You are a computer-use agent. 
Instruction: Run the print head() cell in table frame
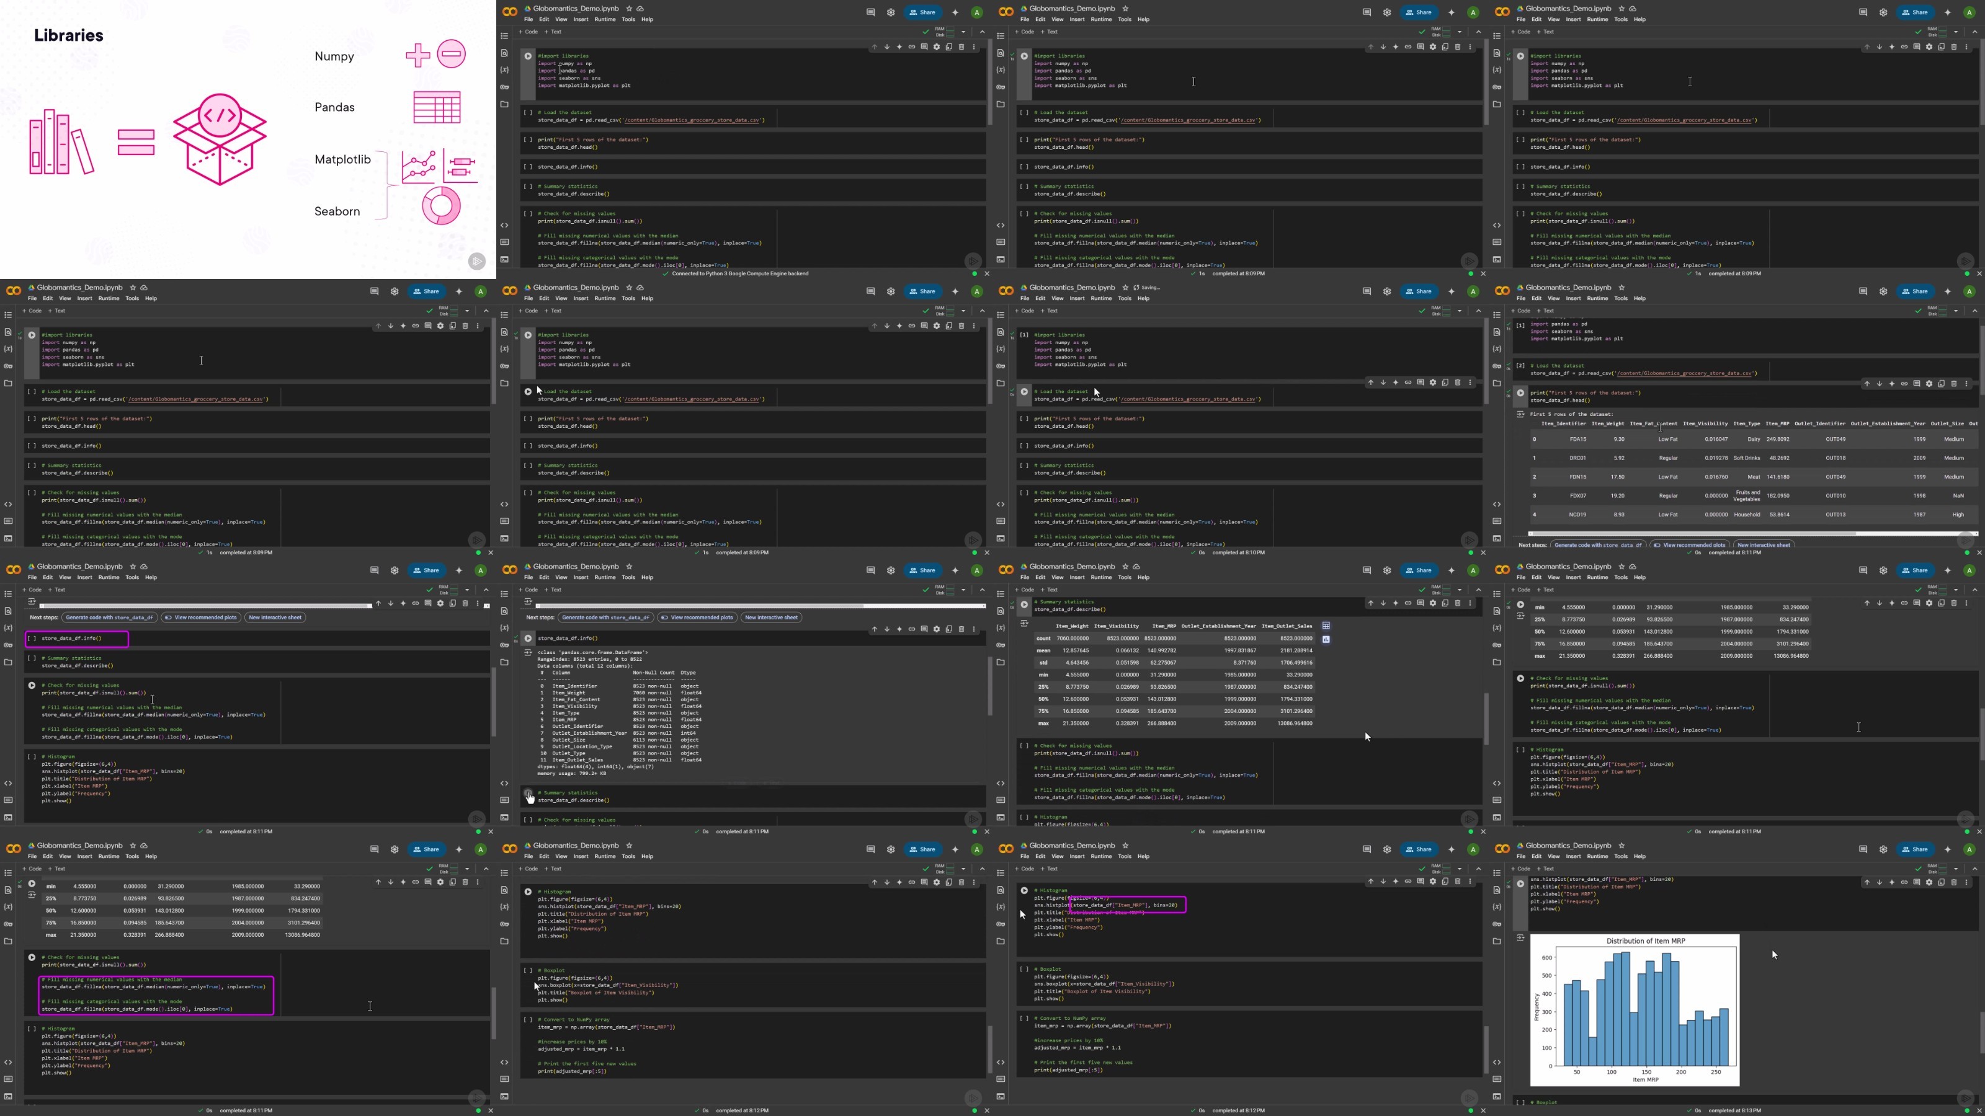[1520, 393]
